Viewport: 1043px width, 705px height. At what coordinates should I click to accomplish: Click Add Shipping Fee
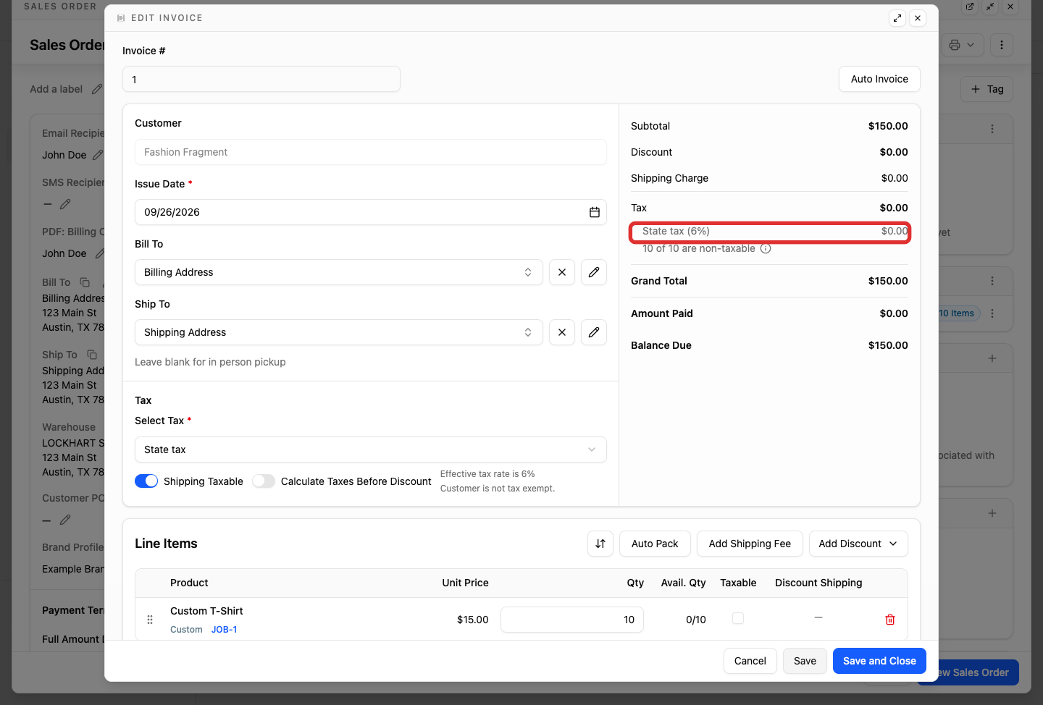coord(750,544)
